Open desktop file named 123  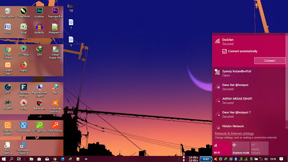pos(71,8)
